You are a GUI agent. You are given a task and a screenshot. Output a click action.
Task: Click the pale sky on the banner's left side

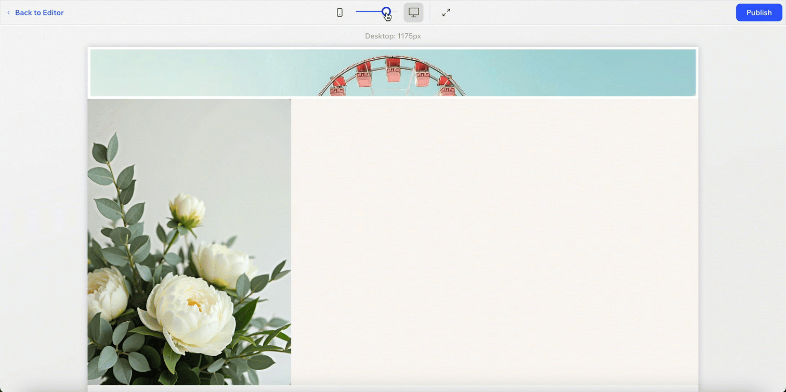182,73
